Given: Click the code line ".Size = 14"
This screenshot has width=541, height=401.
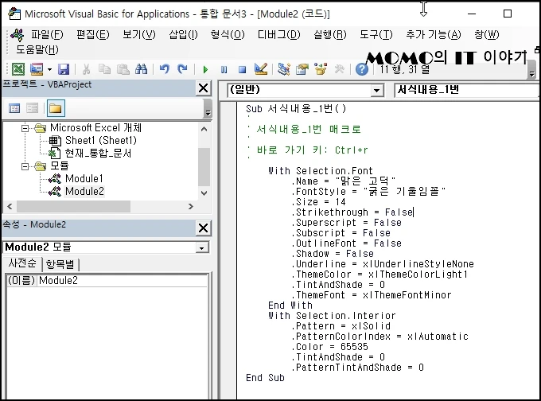Looking at the screenshot, I should tap(319, 202).
